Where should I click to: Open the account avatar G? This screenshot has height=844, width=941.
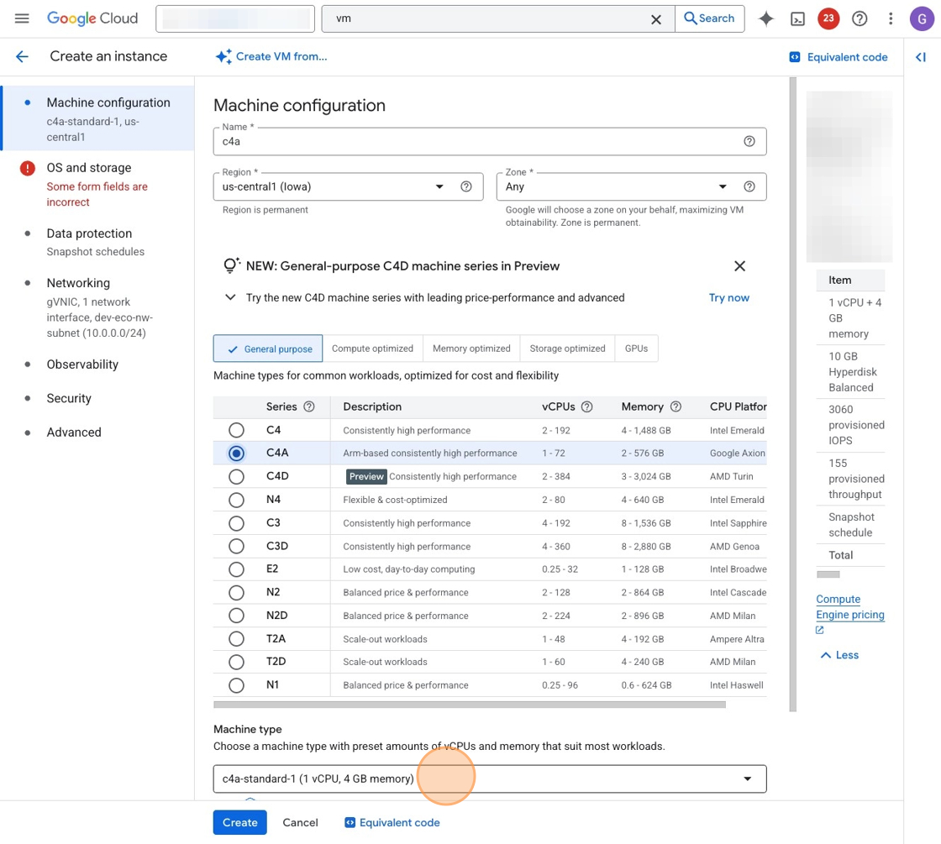point(921,18)
